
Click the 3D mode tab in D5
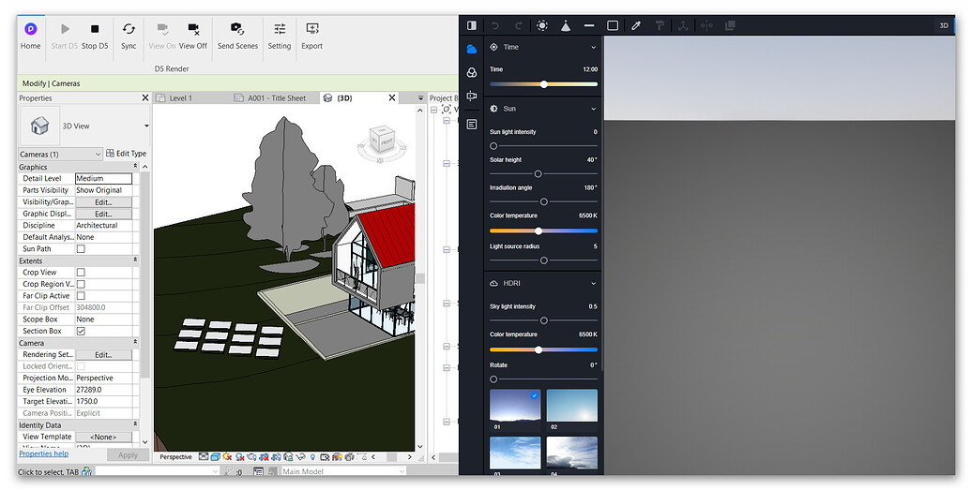[x=944, y=25]
